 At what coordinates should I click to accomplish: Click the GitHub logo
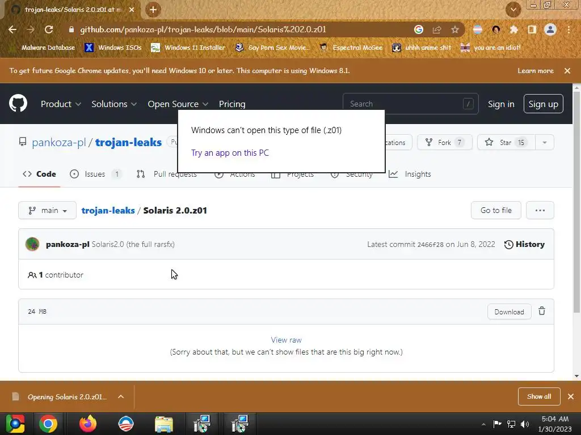click(x=18, y=103)
